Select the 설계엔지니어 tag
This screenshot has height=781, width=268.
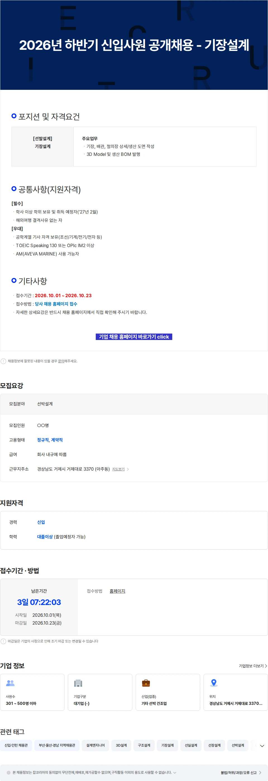coord(95,745)
